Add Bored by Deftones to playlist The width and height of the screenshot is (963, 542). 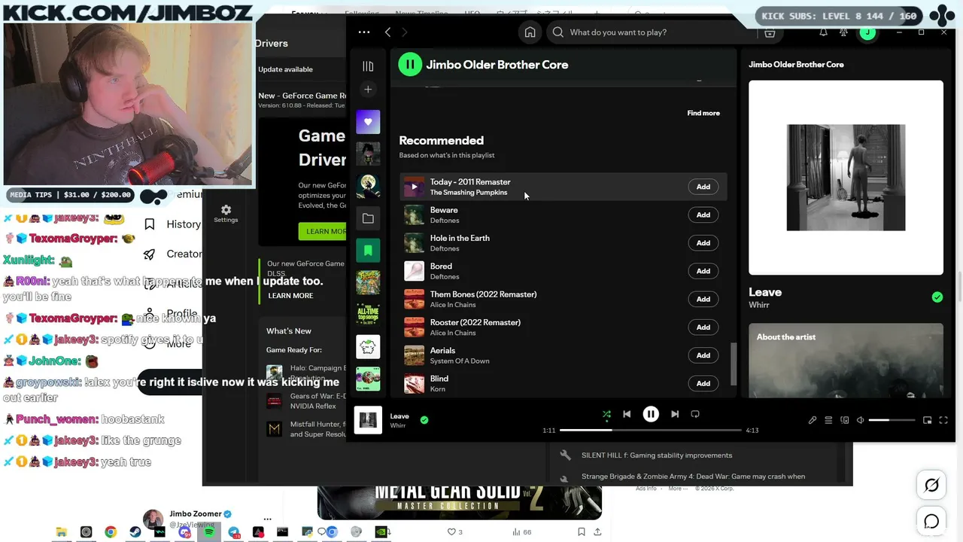tap(703, 271)
